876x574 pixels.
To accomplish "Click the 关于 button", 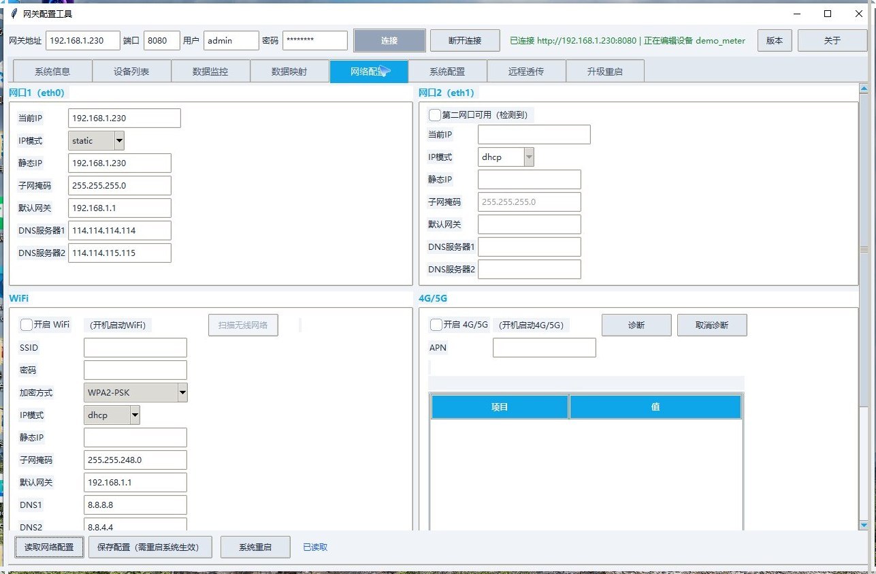I will 832,41.
